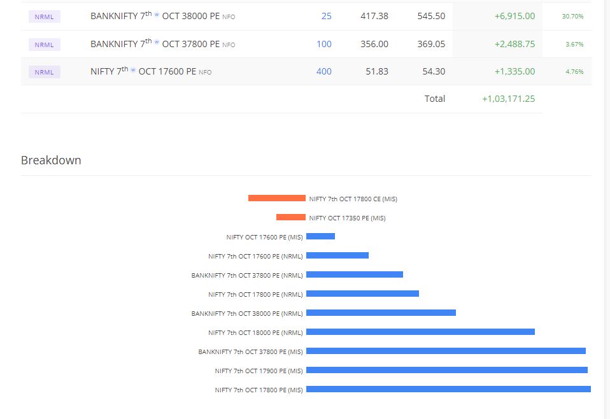The width and height of the screenshot is (610, 419).
Task: Click quantity 25 in positions table
Action: pyautogui.click(x=327, y=17)
